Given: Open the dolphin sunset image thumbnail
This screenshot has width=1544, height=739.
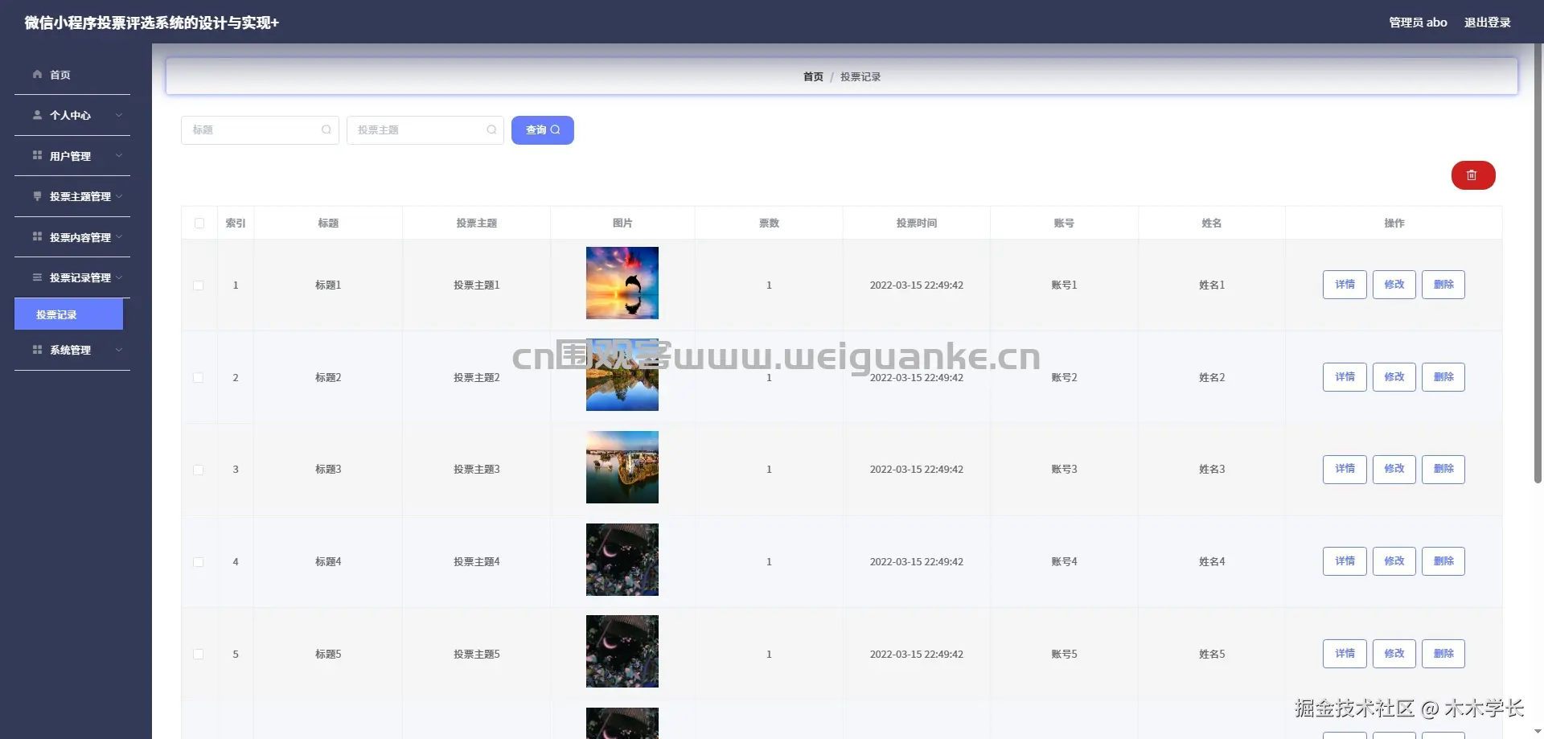Looking at the screenshot, I should (622, 283).
